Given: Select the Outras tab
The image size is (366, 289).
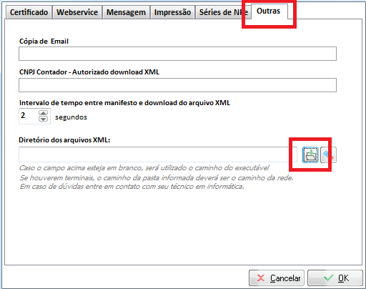Looking at the screenshot, I should [x=269, y=11].
